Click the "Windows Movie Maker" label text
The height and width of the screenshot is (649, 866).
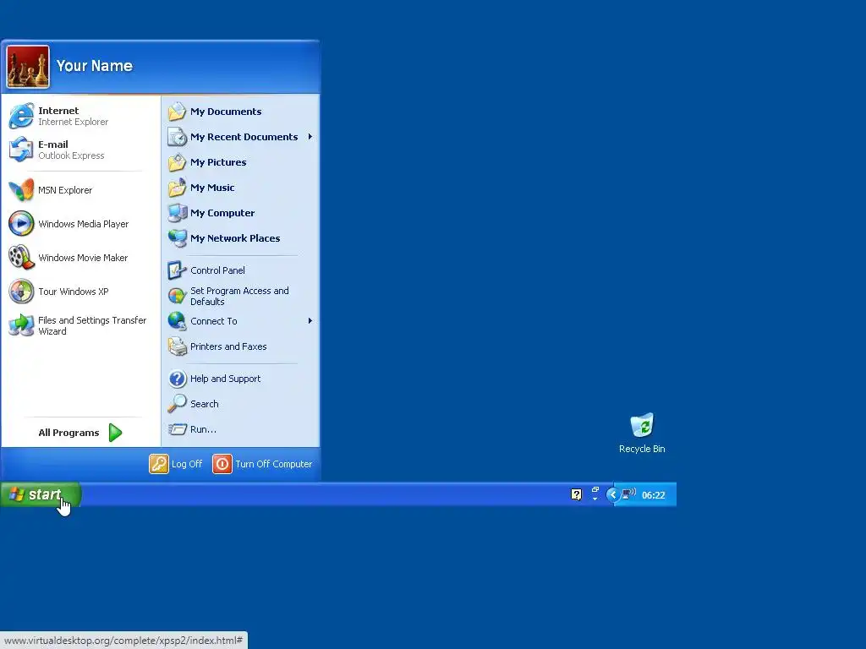(83, 258)
